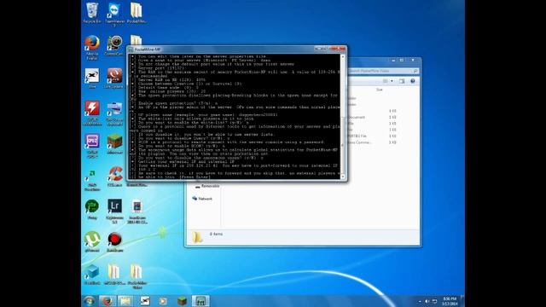This screenshot has height=307, width=546.
Task: Open the media player taskbar icon
Action: 163,301
